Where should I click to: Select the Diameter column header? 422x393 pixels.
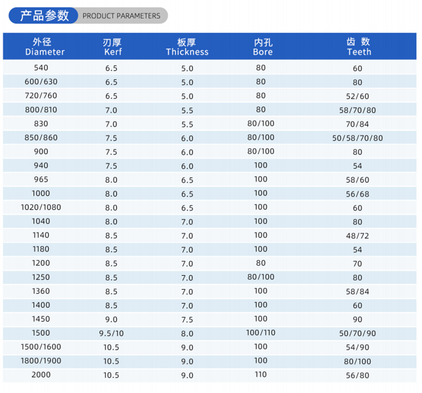point(44,47)
